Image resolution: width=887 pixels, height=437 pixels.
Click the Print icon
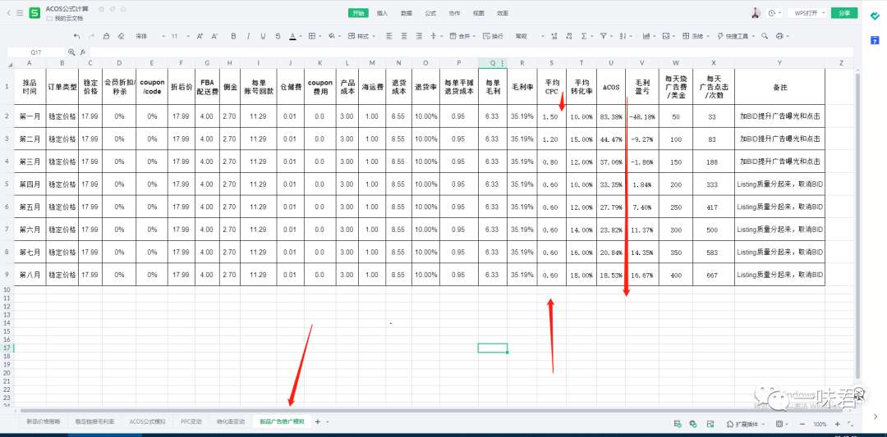click(779, 36)
